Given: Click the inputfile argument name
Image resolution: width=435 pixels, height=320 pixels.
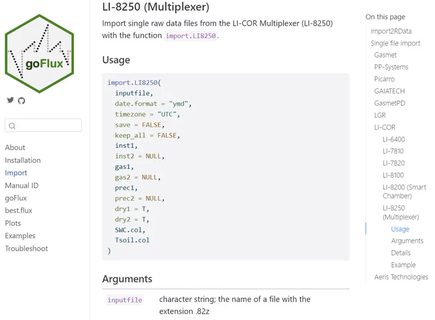Looking at the screenshot, I should pos(125,300).
